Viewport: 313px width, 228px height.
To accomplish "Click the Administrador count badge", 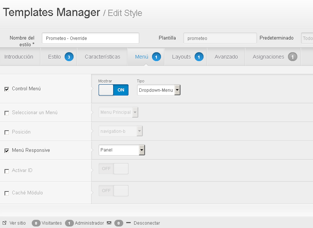I will point(69,223).
